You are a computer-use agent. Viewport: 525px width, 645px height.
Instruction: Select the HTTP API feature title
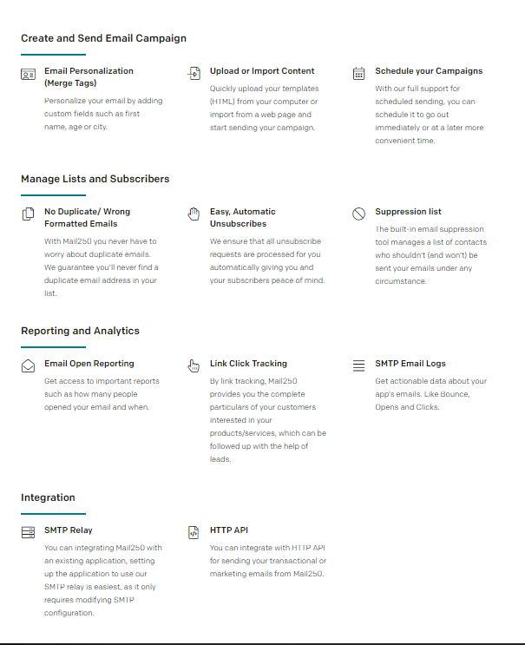(x=229, y=530)
